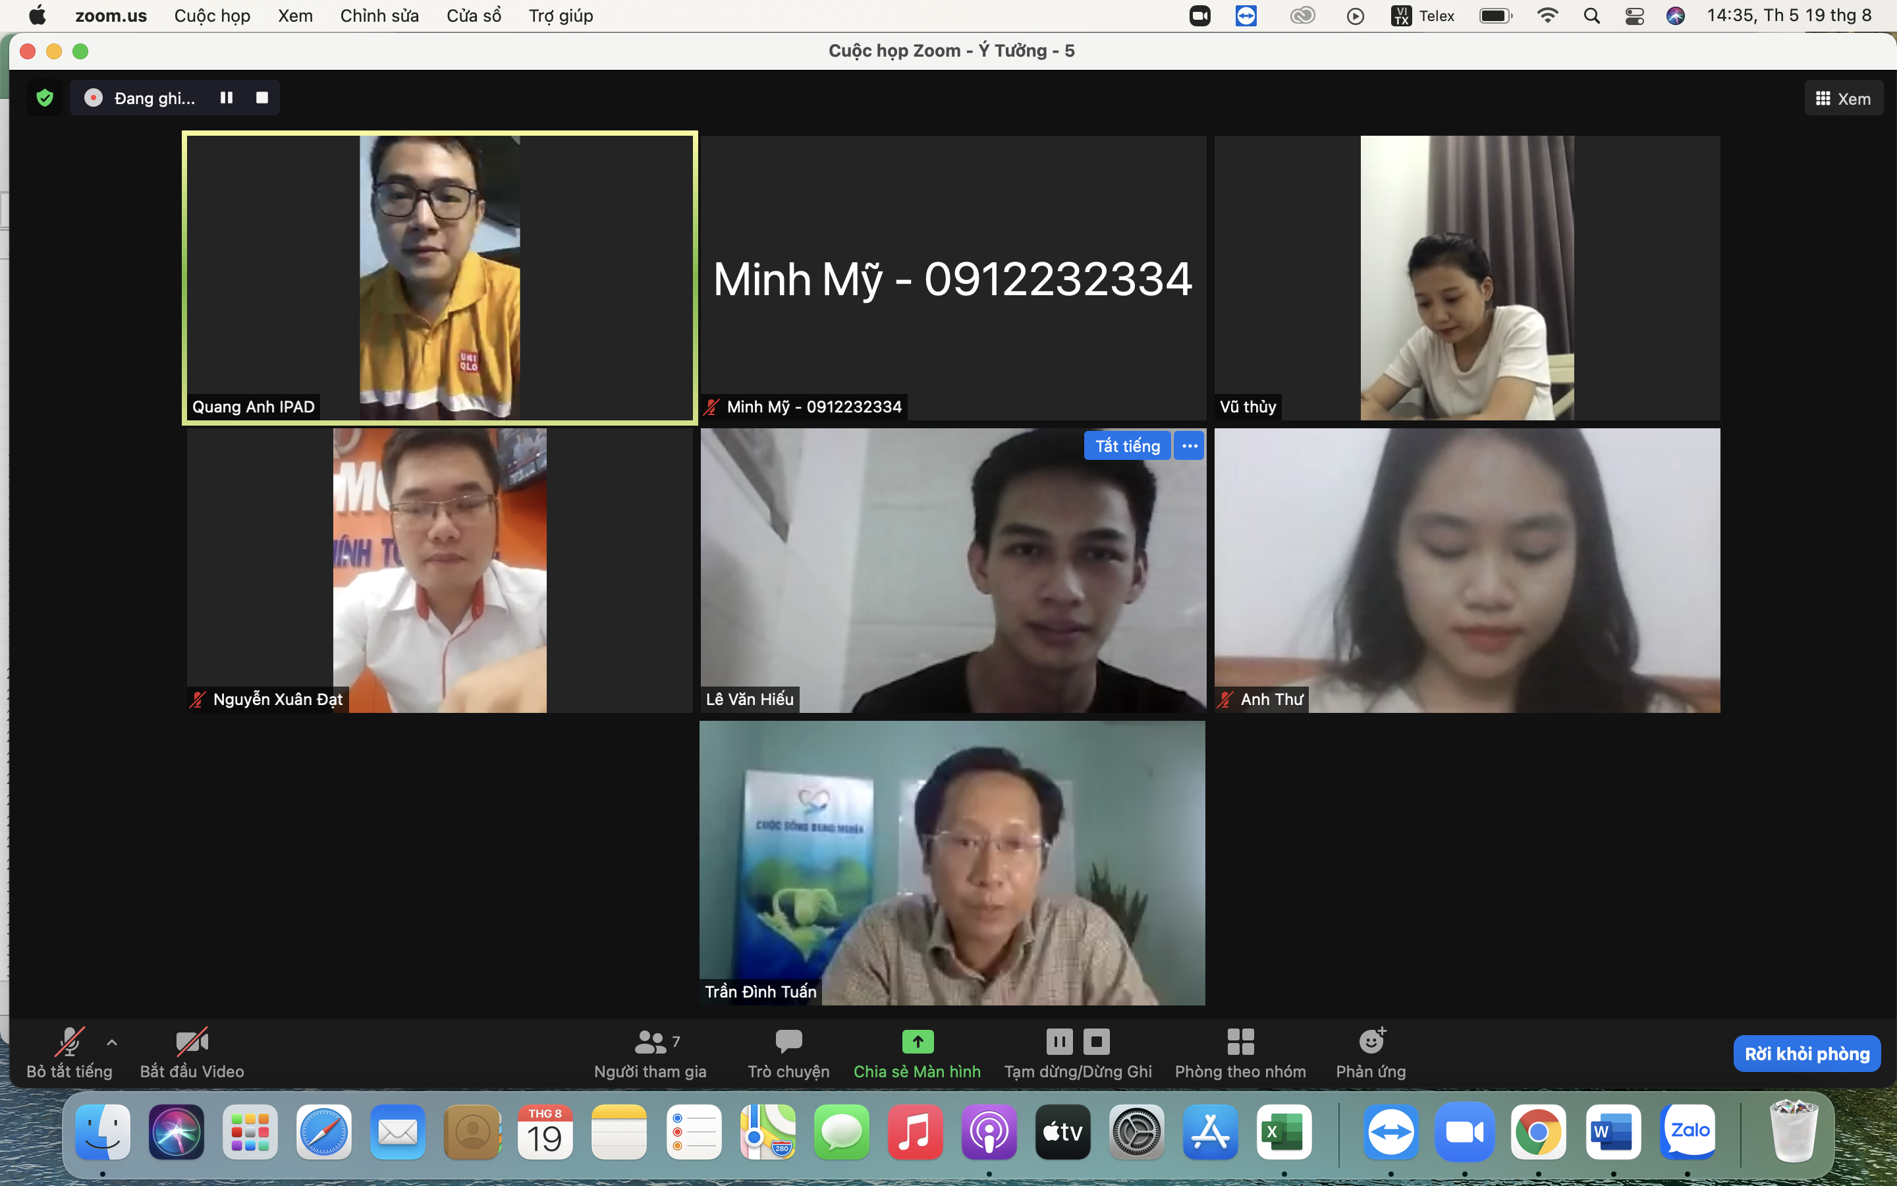Viewport: 1897px width, 1186px height.
Task: Open the Cuộc họp menu
Action: click(x=211, y=16)
